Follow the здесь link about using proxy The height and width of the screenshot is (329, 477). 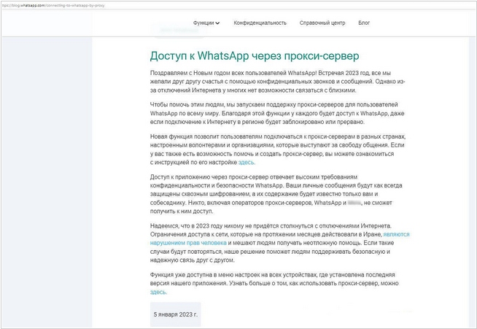pos(158,292)
